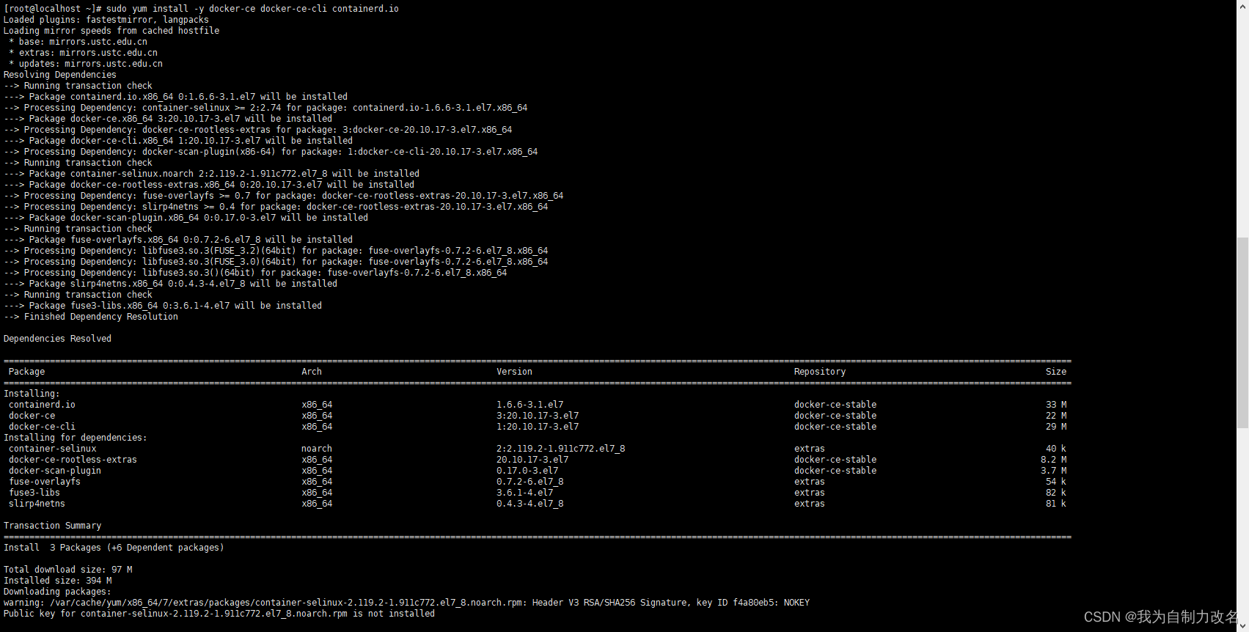Click '--> Finished Dependency Resolution' line
The height and width of the screenshot is (632, 1249).
(x=91, y=317)
